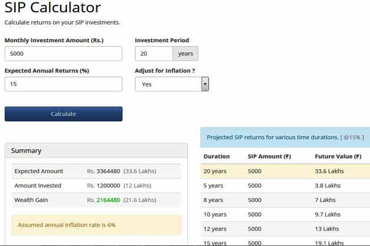Click the '(21.6 Lakhs)' summary text
This screenshot has height=246, width=370.
[x=140, y=200]
